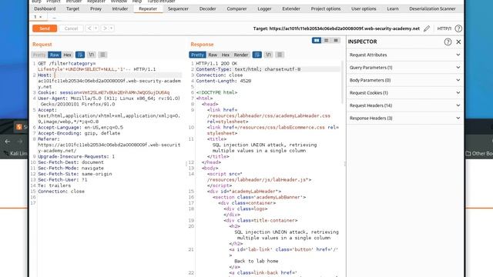Go back in request history arrow
493x277 pixels.
pos(89,28)
